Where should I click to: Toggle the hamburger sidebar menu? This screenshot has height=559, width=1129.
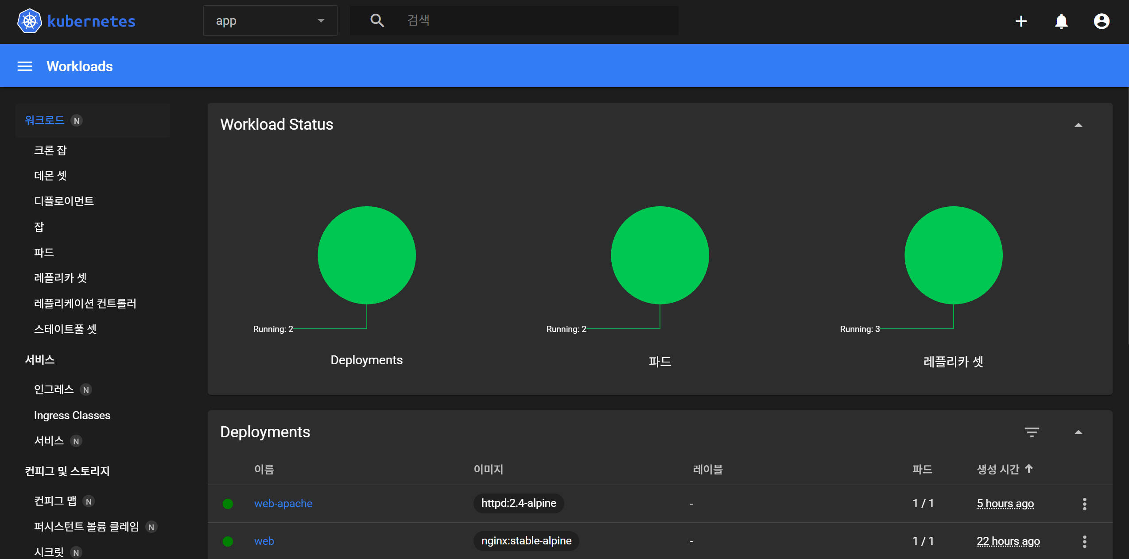[x=25, y=66]
